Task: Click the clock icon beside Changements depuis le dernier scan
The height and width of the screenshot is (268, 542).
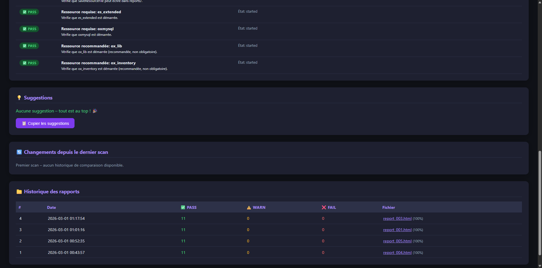Action: pos(19,152)
